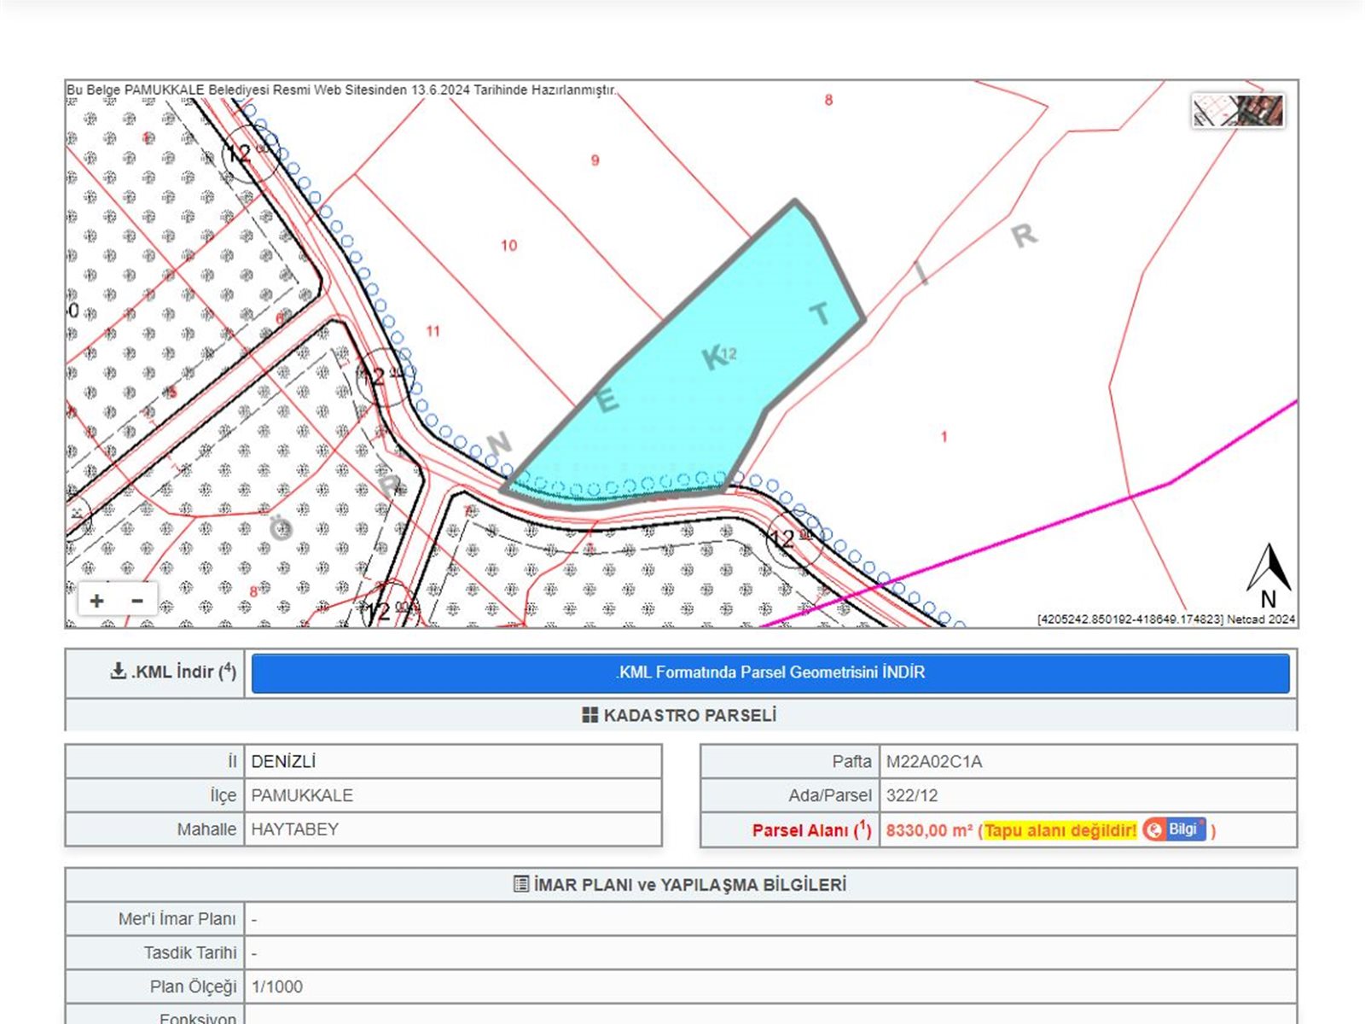Image resolution: width=1365 pixels, height=1024 pixels.
Task: Click parcel 1 on the map
Action: point(944,437)
